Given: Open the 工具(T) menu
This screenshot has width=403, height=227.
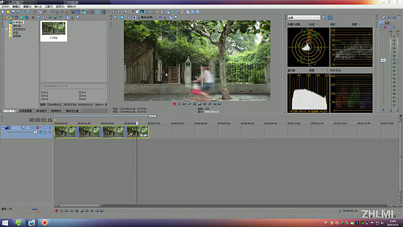Looking at the screenshot, I should (49, 7).
